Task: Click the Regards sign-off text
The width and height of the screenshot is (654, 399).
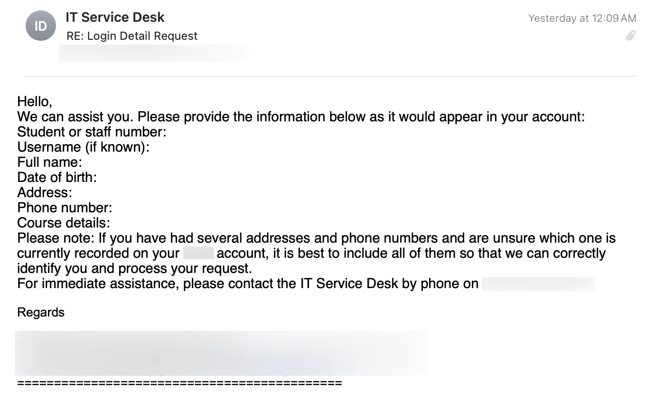Action: tap(41, 312)
